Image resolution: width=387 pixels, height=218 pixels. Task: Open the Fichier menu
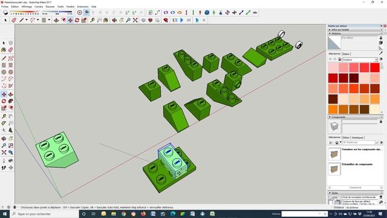pyautogui.click(x=5, y=7)
